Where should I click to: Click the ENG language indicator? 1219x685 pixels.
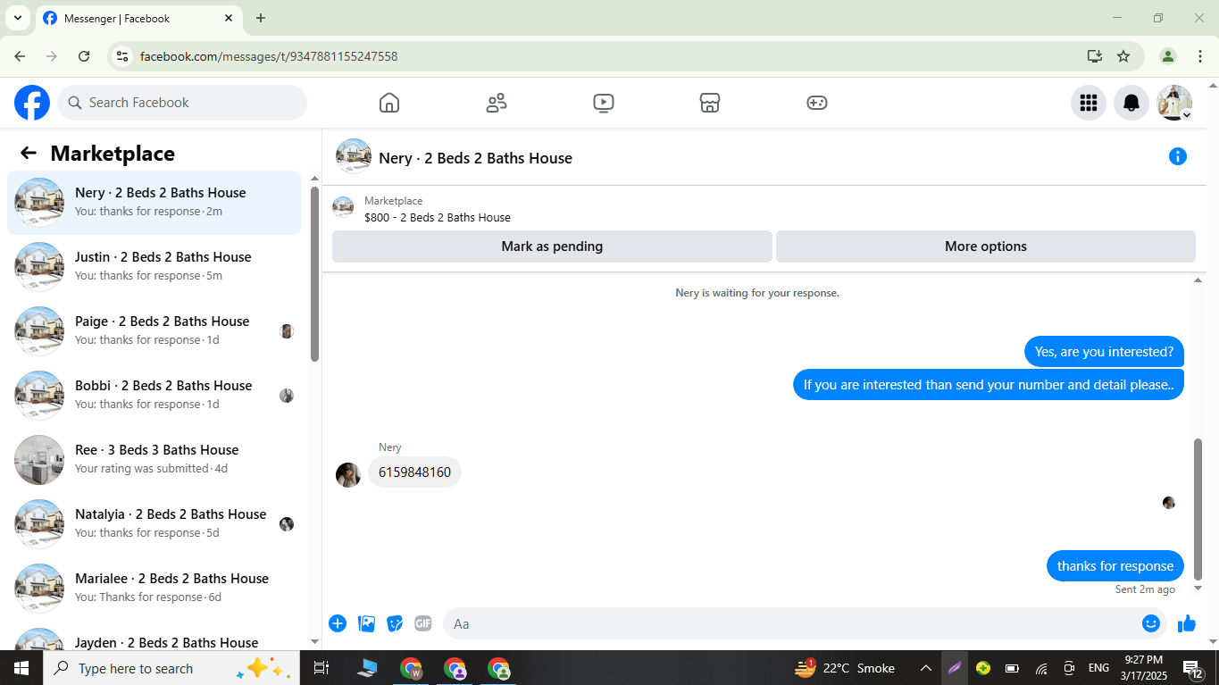click(x=1098, y=668)
